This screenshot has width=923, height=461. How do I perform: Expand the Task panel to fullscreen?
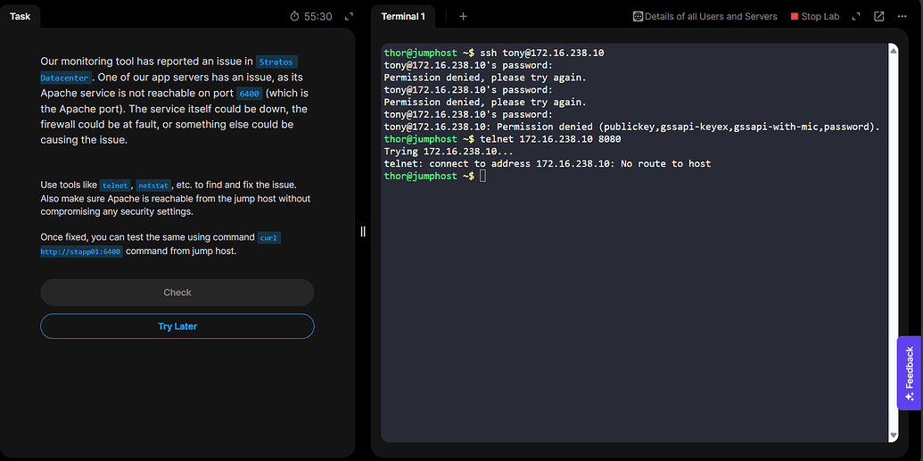[349, 16]
